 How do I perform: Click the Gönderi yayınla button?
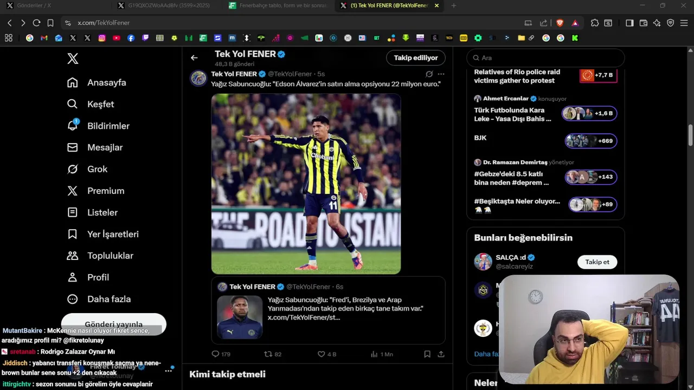pyautogui.click(x=114, y=323)
